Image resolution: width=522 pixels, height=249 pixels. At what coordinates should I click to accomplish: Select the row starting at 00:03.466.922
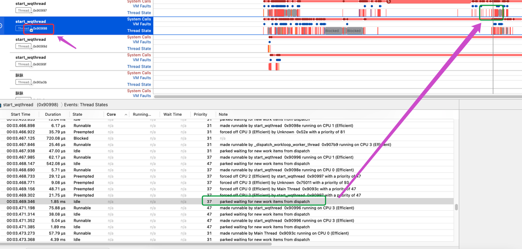(228, 132)
